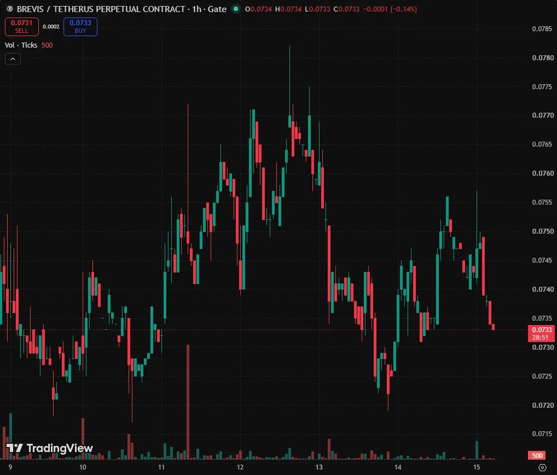557x475 pixels.
Task: Click the 0.0770 price axis label
Action: (x=542, y=115)
